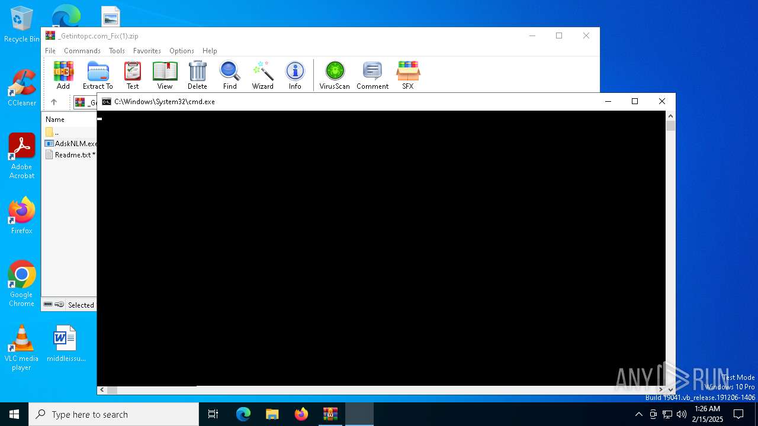This screenshot has height=426, width=758.
Task: Minimize the cmd.exe window
Action: point(608,102)
